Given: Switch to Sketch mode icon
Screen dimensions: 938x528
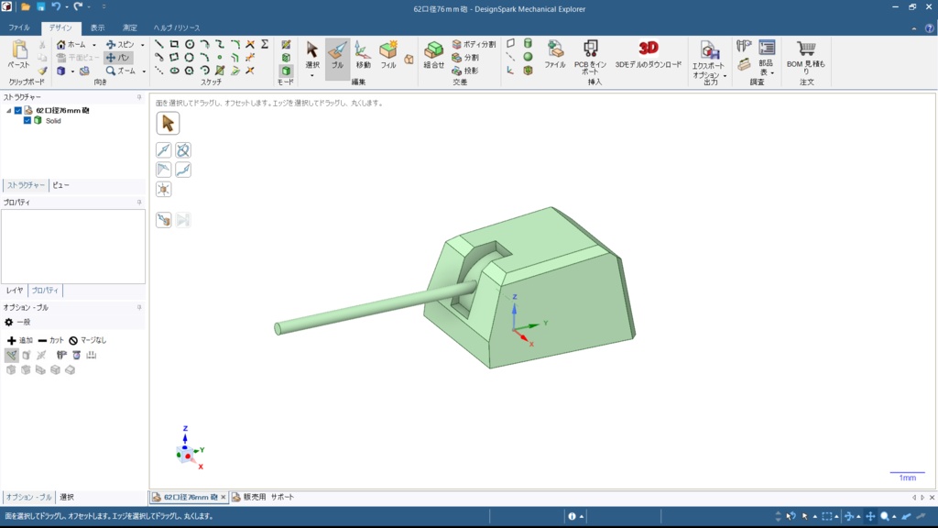Looking at the screenshot, I should pyautogui.click(x=286, y=45).
